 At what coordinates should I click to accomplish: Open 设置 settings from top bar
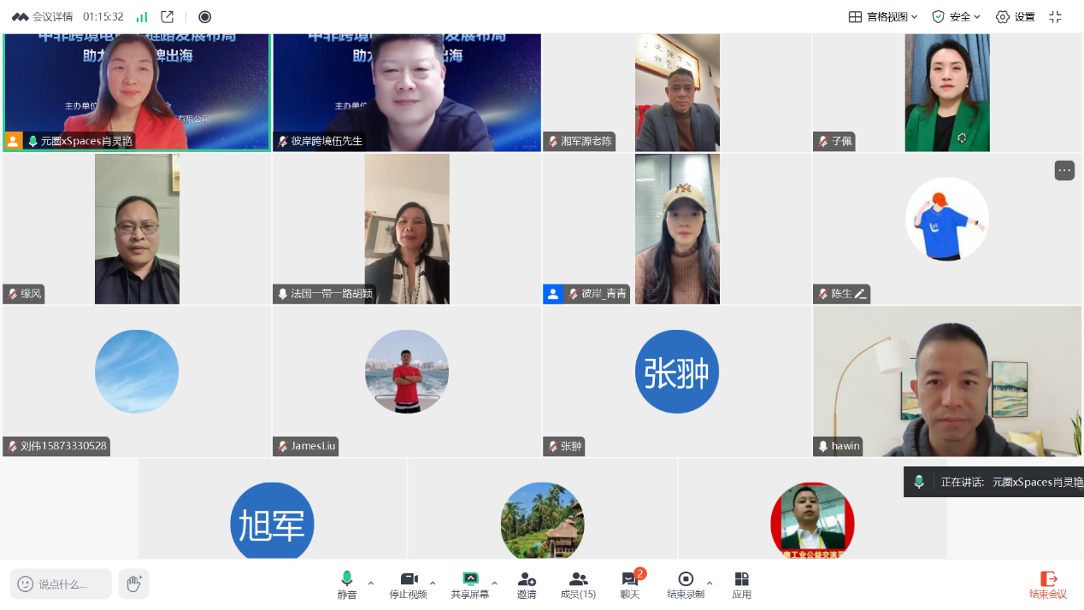coord(1016,17)
